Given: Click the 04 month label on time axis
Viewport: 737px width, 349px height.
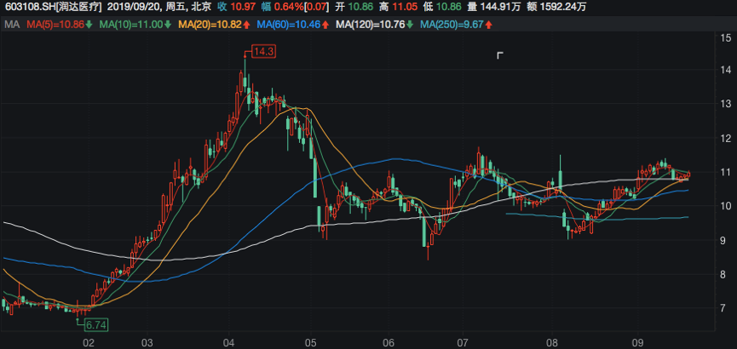Looking at the screenshot, I should coord(227,341).
